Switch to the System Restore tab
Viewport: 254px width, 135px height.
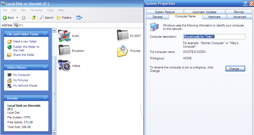tap(165, 12)
